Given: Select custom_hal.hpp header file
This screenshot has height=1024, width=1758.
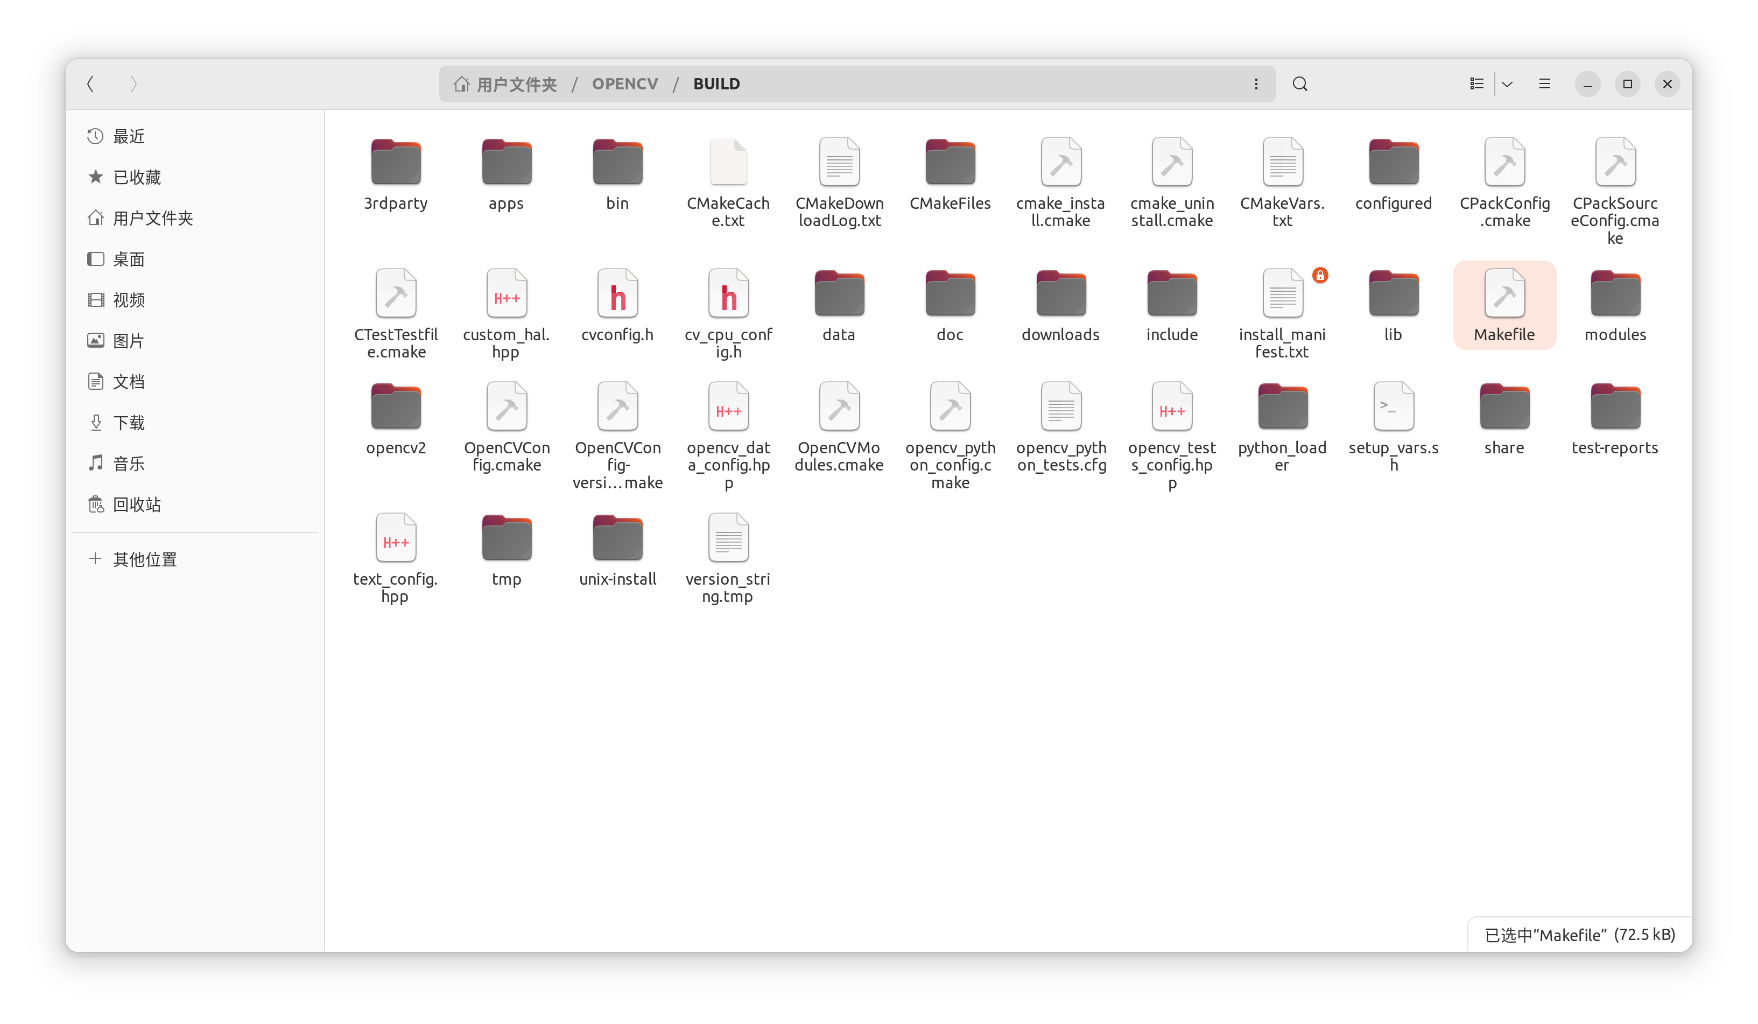Looking at the screenshot, I should click(x=507, y=314).
